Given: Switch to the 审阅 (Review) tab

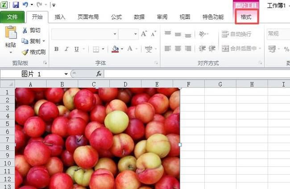Looking at the screenshot, I should coord(162,17).
